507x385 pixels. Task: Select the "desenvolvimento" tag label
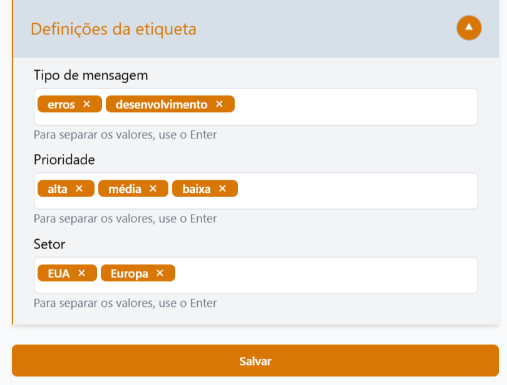[161, 105]
